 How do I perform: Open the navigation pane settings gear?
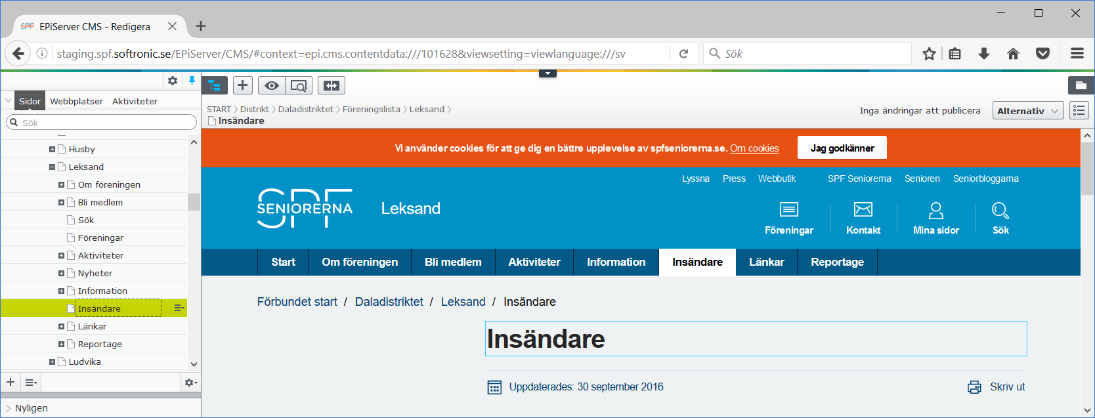(173, 81)
